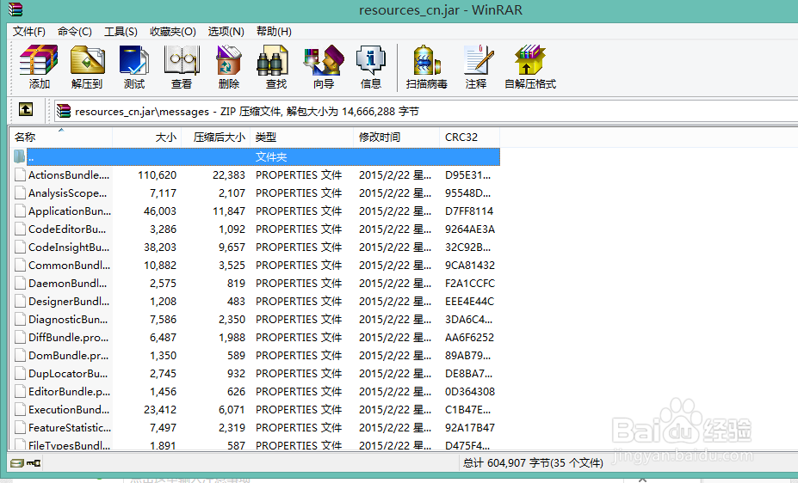Click the Test (测试) archive icon
Screen dimensions: 798x483
point(133,66)
